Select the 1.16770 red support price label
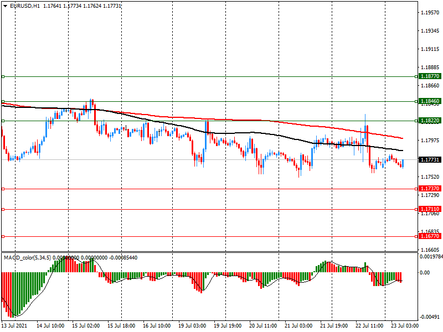The width and height of the screenshot is (443, 332). [x=430, y=236]
